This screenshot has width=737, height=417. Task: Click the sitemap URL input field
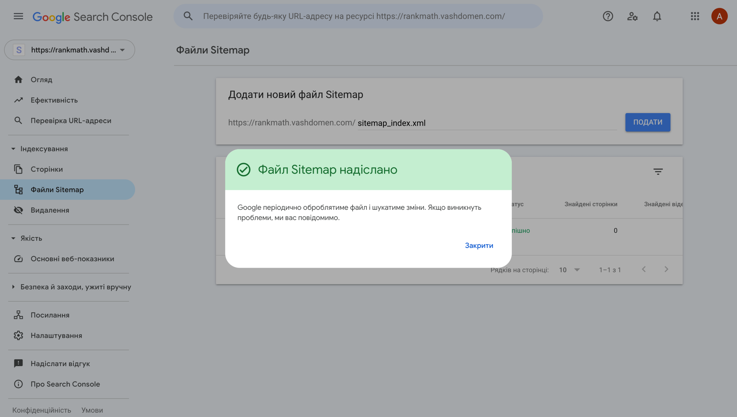[487, 123]
